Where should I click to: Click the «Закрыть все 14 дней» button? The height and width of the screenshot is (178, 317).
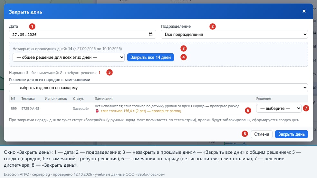tap(150, 58)
